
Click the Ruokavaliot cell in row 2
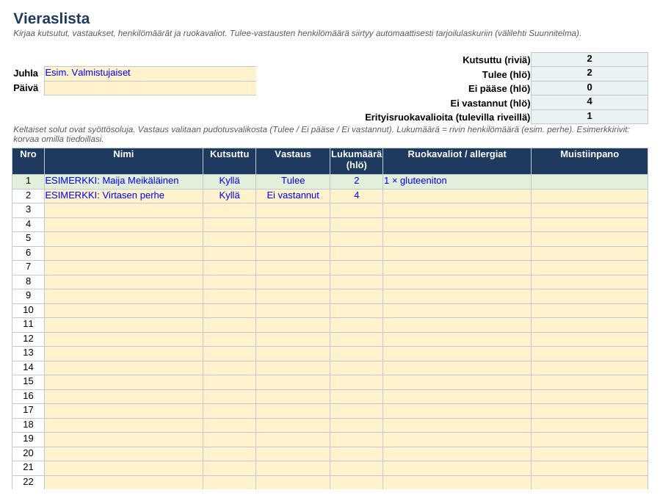pos(457,195)
